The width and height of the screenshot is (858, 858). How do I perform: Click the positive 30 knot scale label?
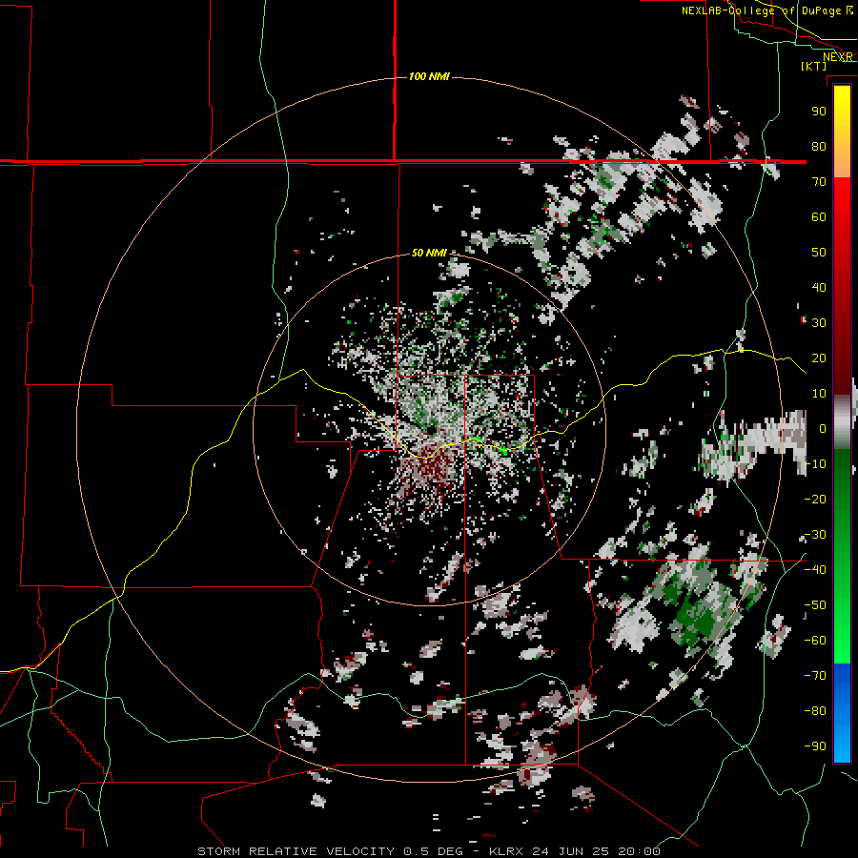tap(819, 323)
